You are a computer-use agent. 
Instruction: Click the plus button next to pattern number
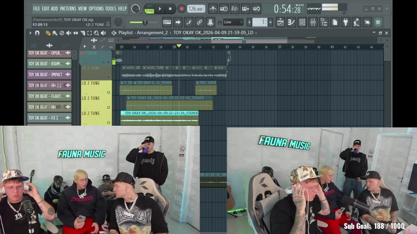point(270,22)
